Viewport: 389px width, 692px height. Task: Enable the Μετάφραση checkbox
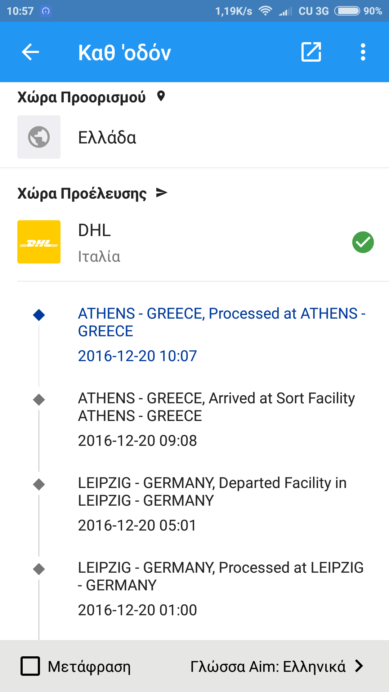pyautogui.click(x=30, y=666)
